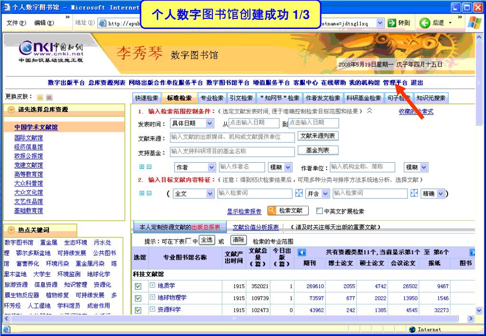Viewport: 486px width, 336px height.
Task: Click the page icon in address bar
Action: pos(103,23)
